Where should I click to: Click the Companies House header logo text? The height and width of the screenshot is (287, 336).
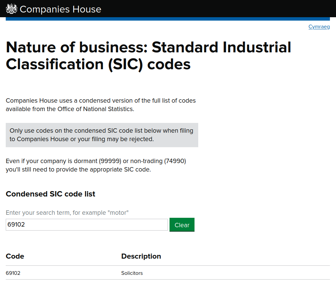(60, 9)
